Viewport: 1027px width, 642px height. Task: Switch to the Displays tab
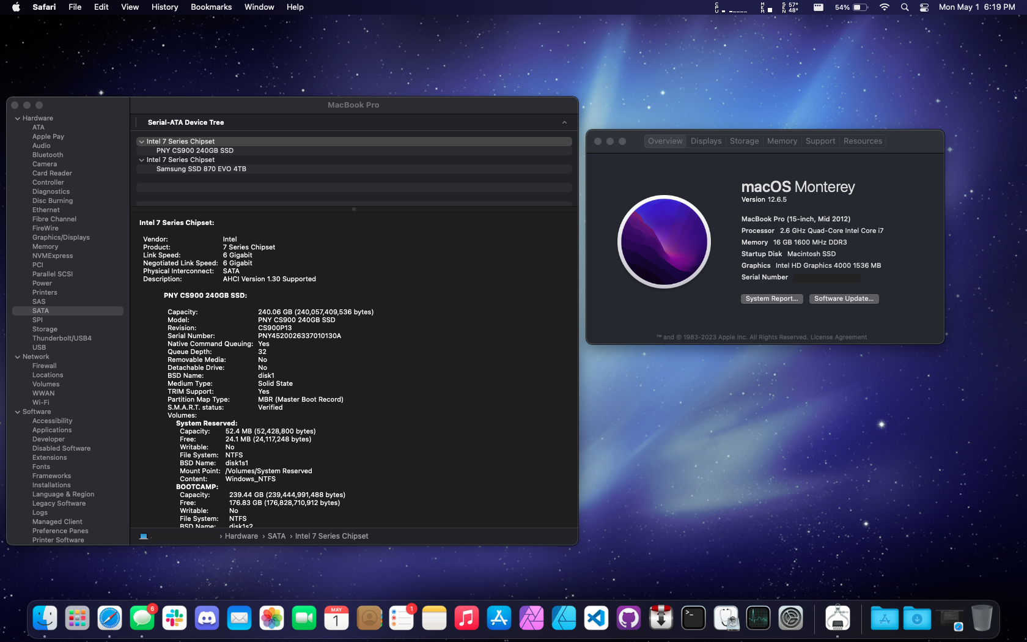[x=706, y=141]
